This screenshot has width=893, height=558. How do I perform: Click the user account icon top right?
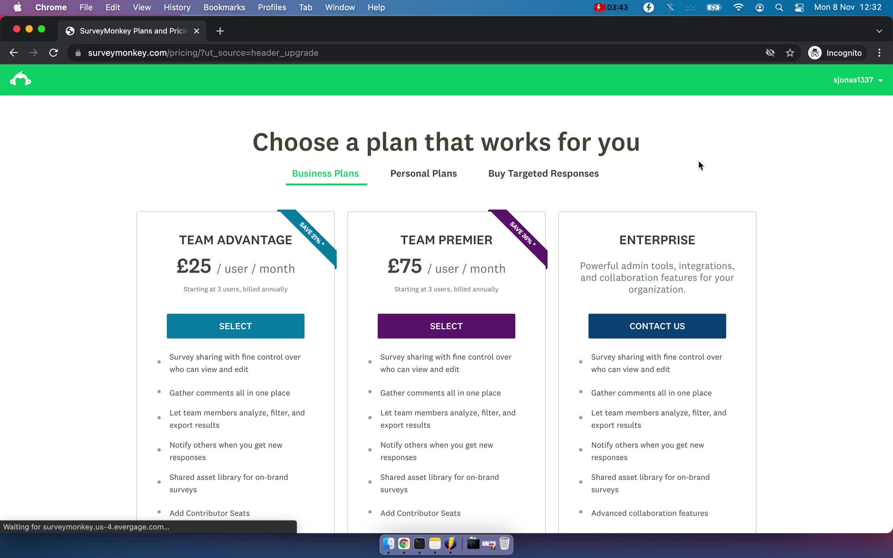[858, 79]
